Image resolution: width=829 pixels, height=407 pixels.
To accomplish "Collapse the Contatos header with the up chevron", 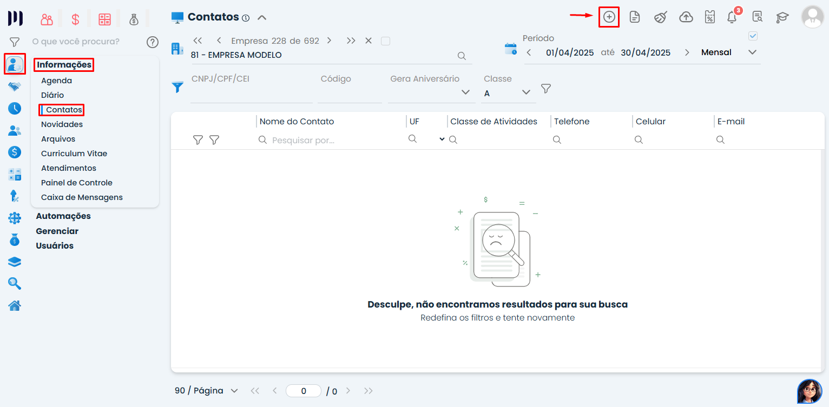I will (262, 17).
